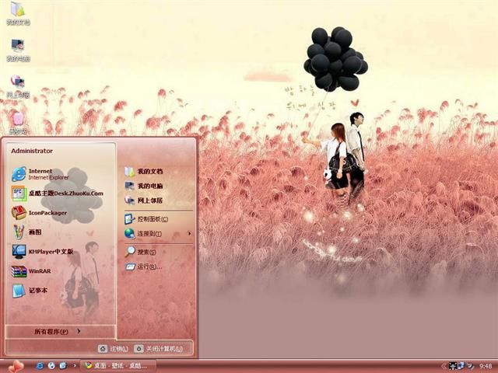Launch the Desk.ZhuoKu.Com theme entry

point(61,193)
